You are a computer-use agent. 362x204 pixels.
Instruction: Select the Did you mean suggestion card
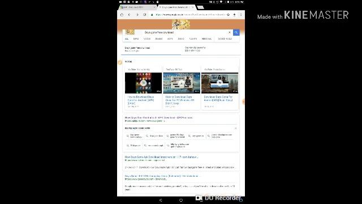pos(211,49)
